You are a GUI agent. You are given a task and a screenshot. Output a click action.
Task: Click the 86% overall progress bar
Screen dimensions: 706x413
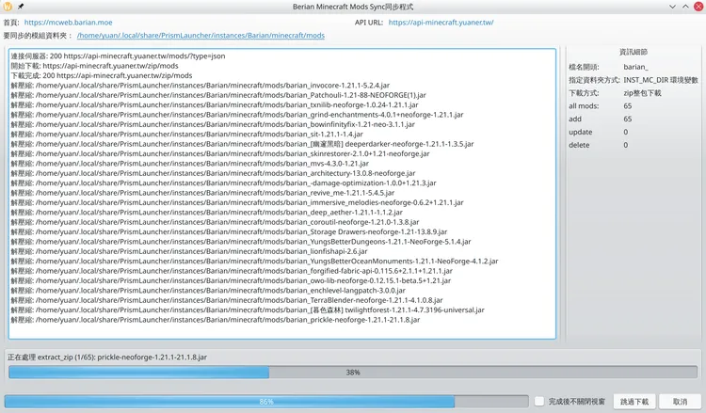point(265,401)
